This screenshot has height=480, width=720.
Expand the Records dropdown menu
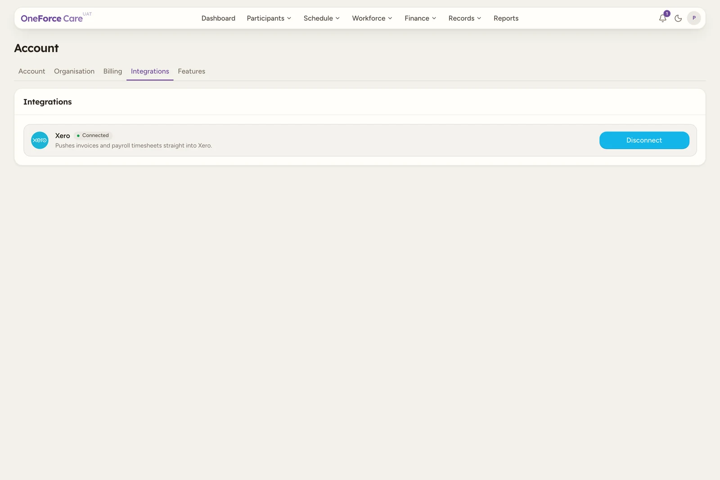pos(464,18)
